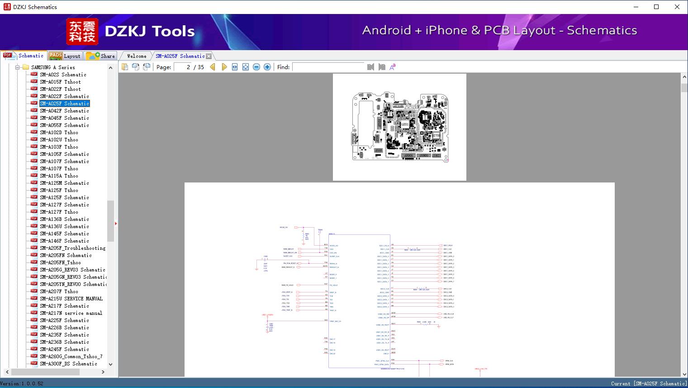This screenshot has height=388, width=688.
Task: Select the SM-A025F Schematic document tab
Action: [x=180, y=56]
